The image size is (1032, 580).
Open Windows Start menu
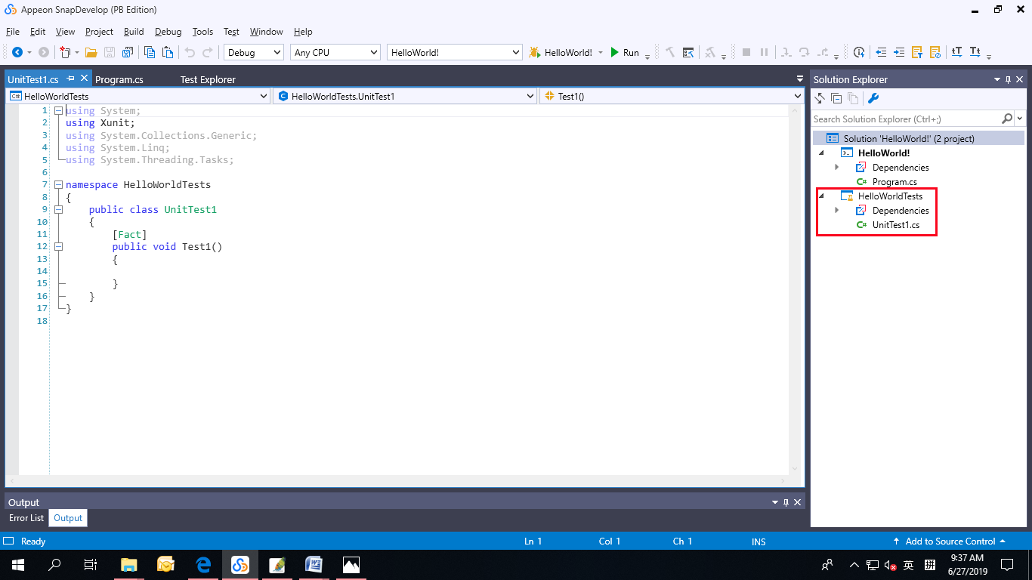tap(18, 564)
